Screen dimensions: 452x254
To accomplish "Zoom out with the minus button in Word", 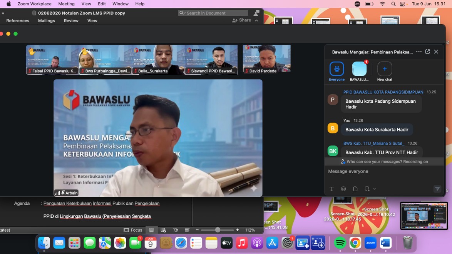I will [x=197, y=230].
